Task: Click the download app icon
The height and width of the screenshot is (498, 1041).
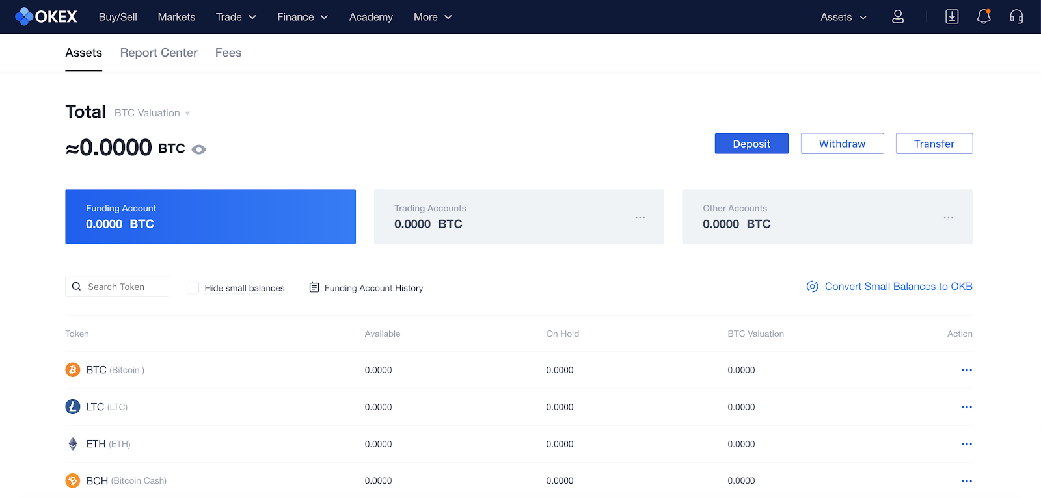Action: [951, 17]
